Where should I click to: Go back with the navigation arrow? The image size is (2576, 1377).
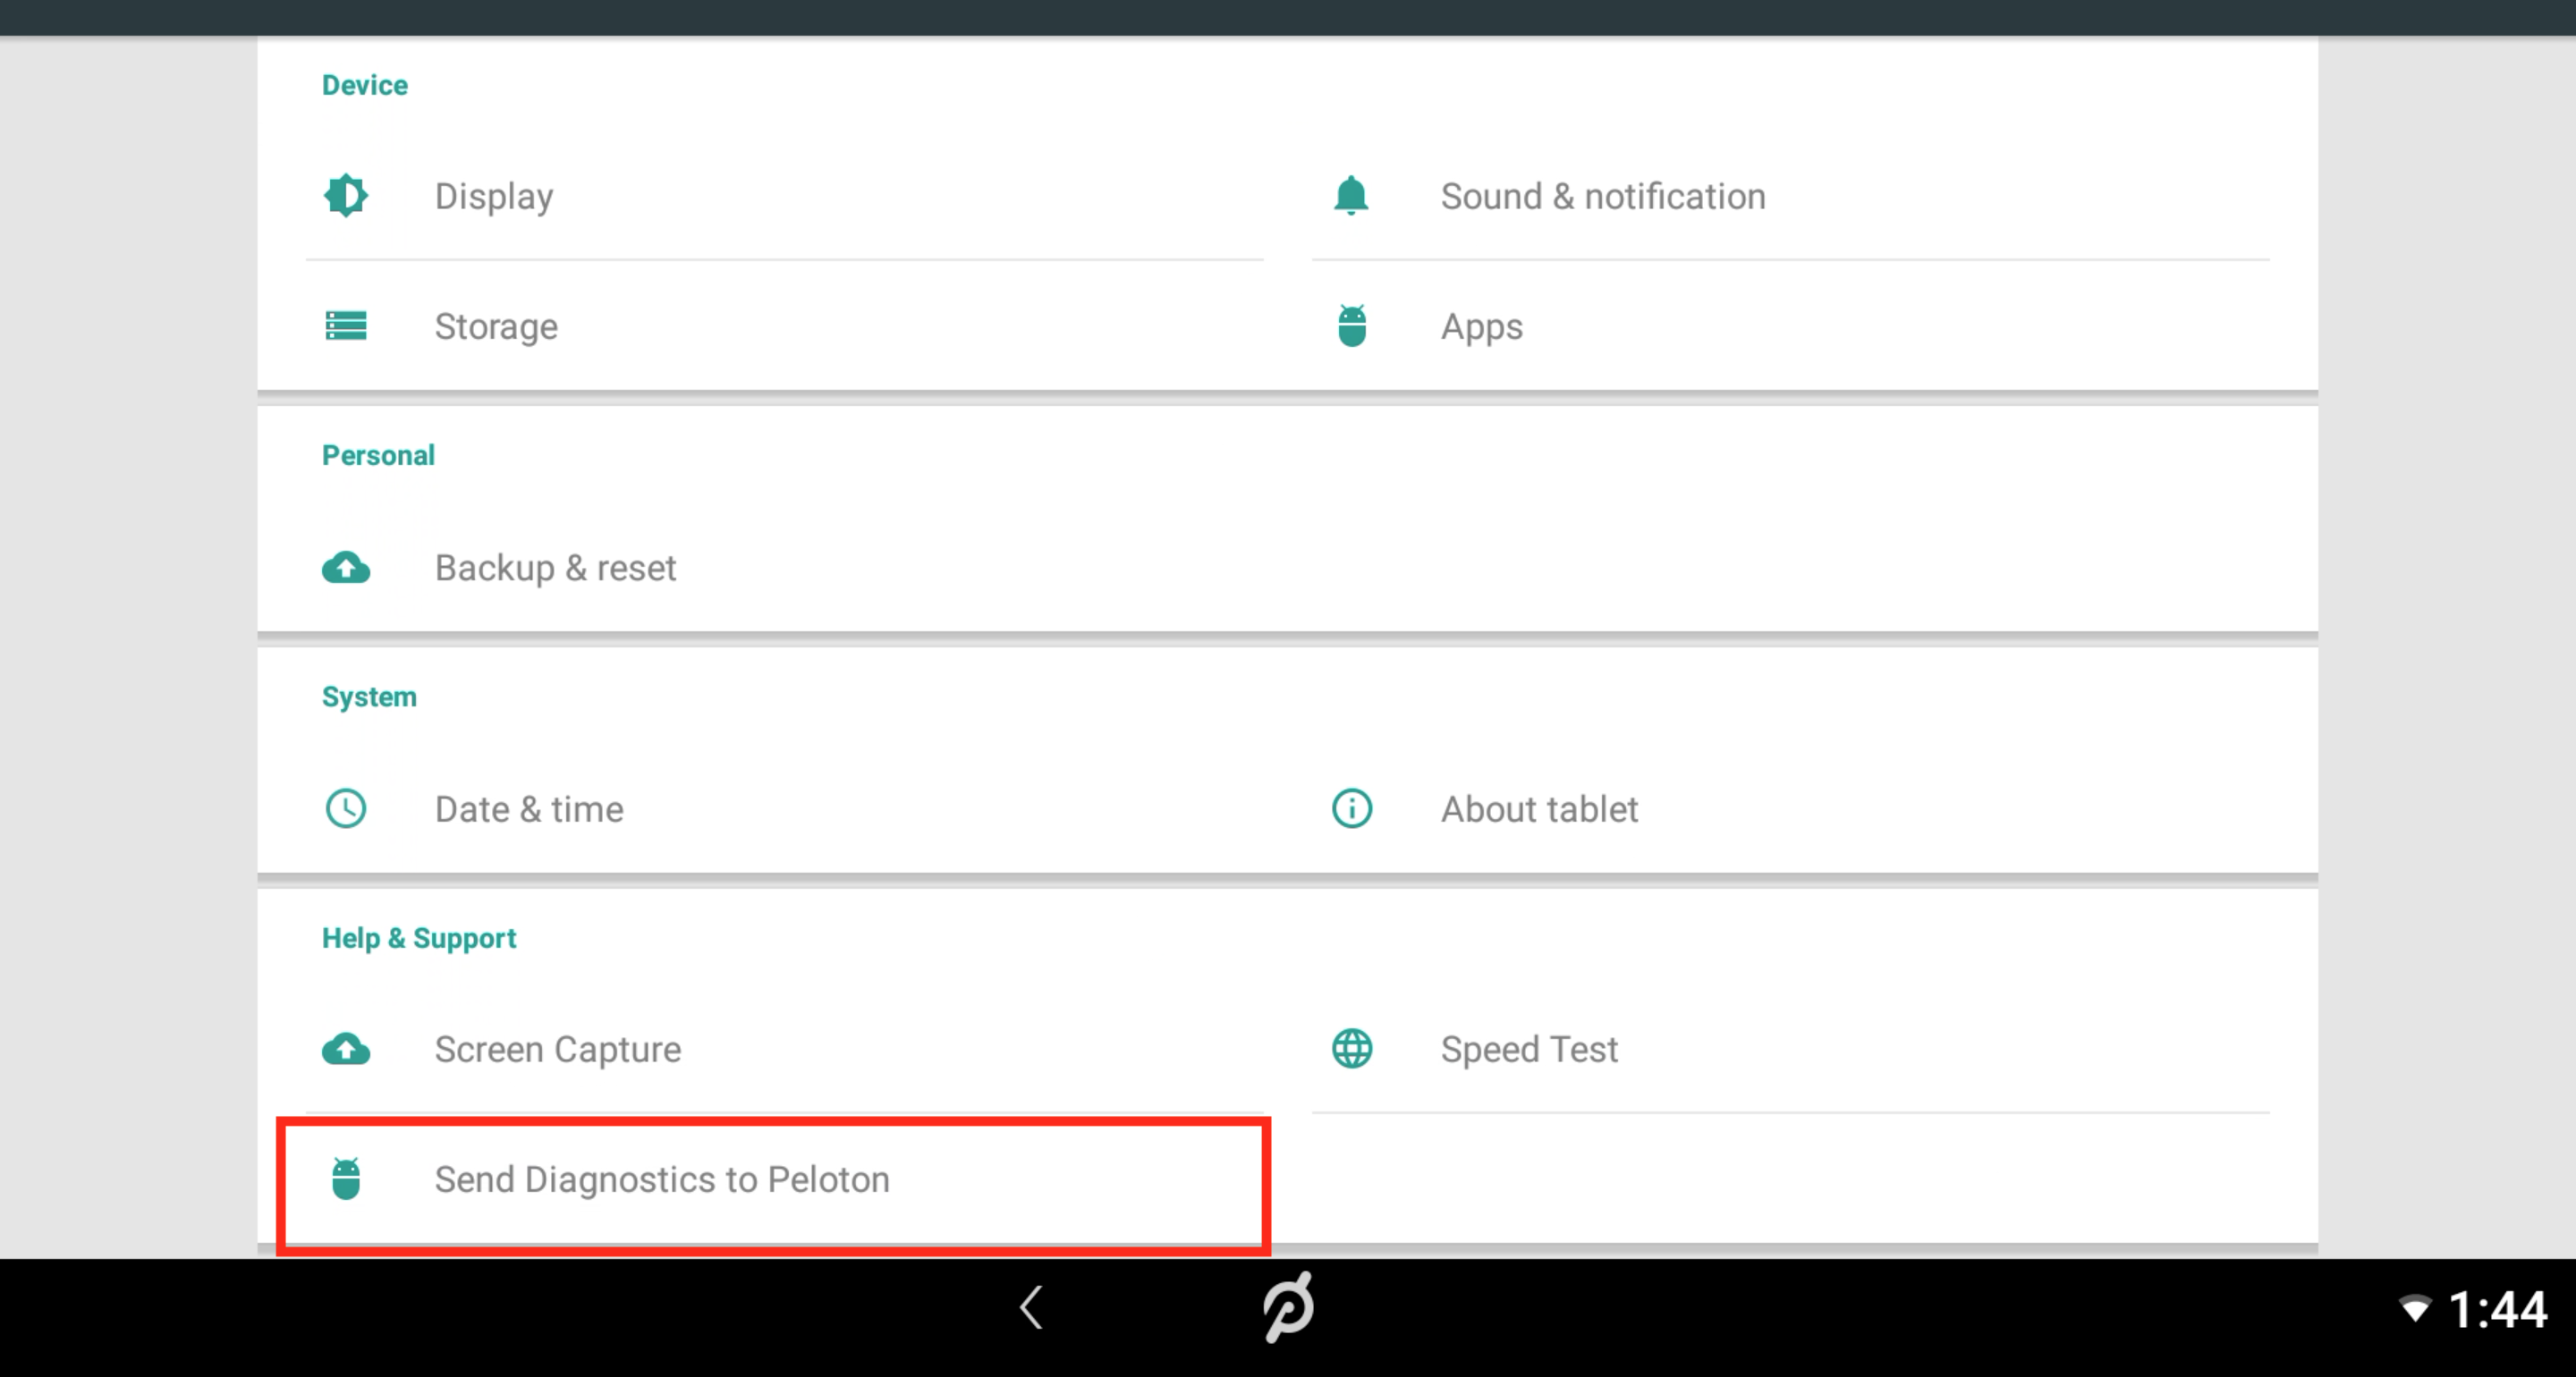pos(1031,1307)
